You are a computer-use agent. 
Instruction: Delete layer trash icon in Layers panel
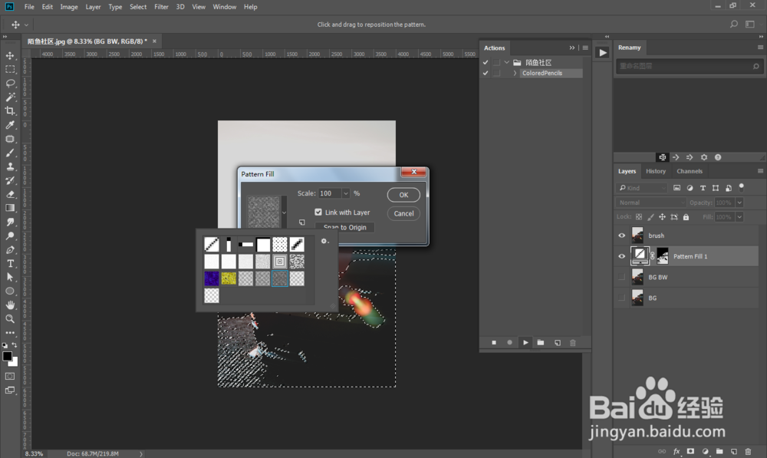coord(748,451)
